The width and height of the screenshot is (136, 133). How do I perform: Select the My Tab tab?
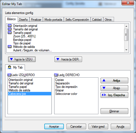tap(15, 67)
